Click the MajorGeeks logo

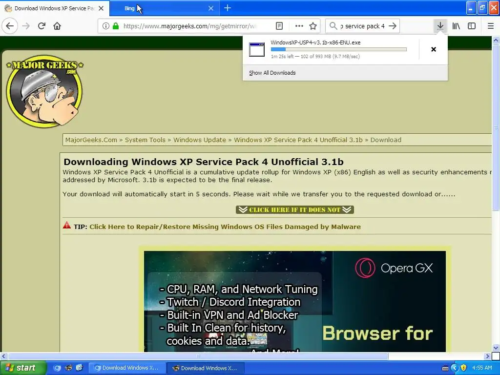click(44, 91)
